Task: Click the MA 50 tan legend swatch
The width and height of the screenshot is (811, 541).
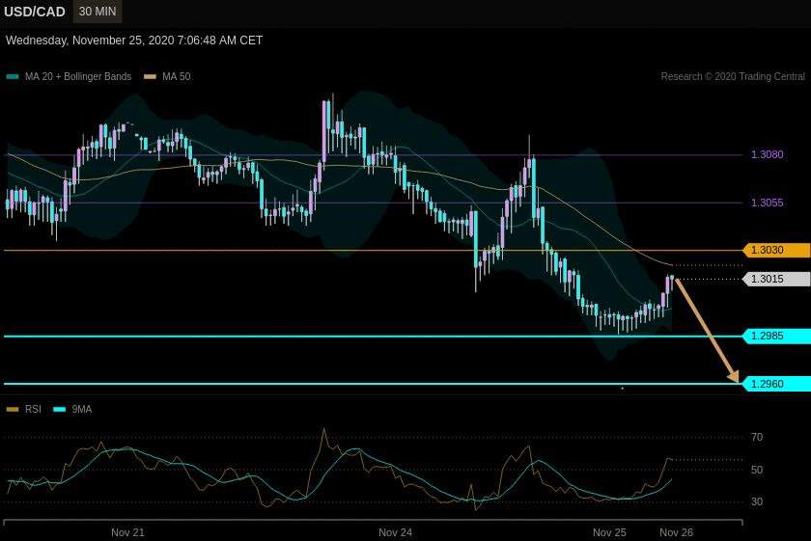Action: [x=150, y=76]
